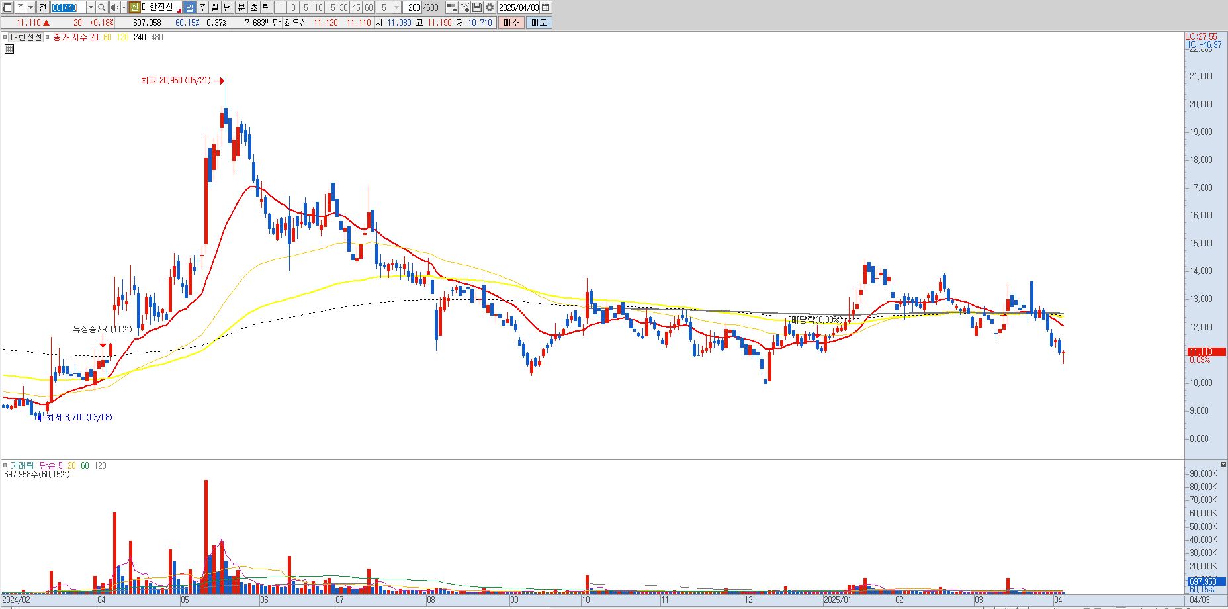Viewport: 1228px width, 609px height.
Task: Click the chart layout icon at far left of toolbar
Action: tap(7, 7)
